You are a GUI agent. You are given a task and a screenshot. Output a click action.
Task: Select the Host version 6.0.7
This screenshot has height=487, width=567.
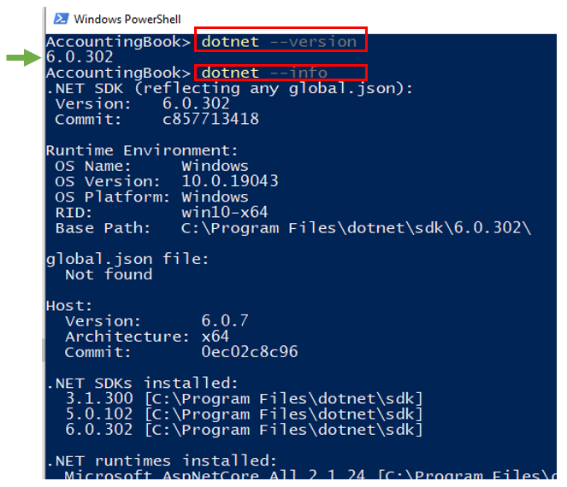pos(225,321)
